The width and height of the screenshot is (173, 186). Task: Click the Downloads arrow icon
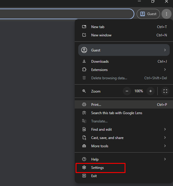tap(84, 61)
